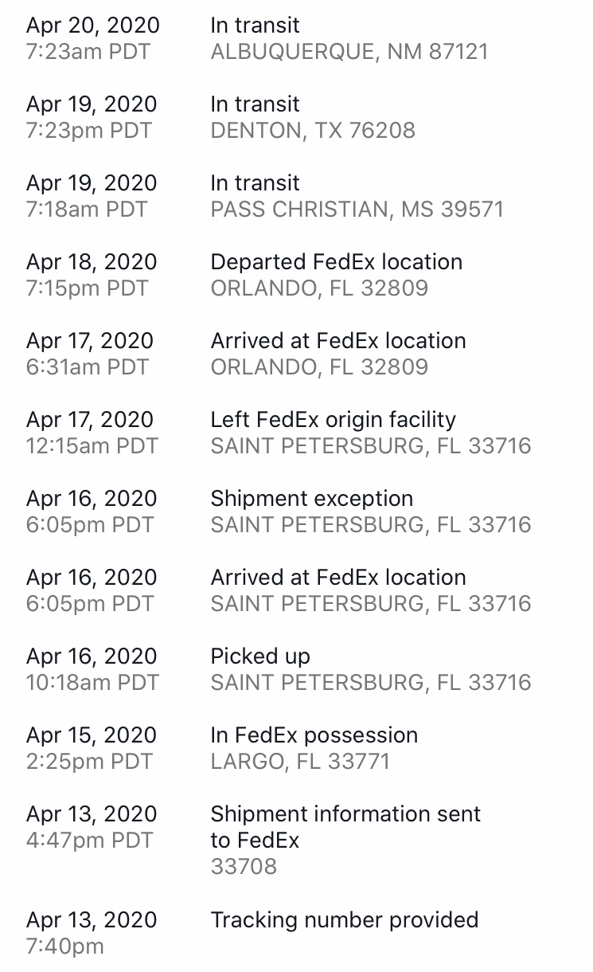Select the Apr 15, 2020 date label

(x=92, y=735)
